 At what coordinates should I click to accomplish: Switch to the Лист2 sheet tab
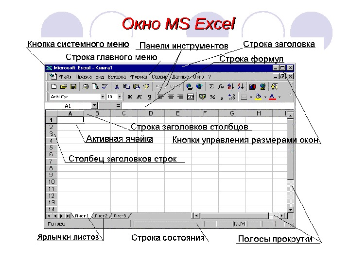pos(101,215)
